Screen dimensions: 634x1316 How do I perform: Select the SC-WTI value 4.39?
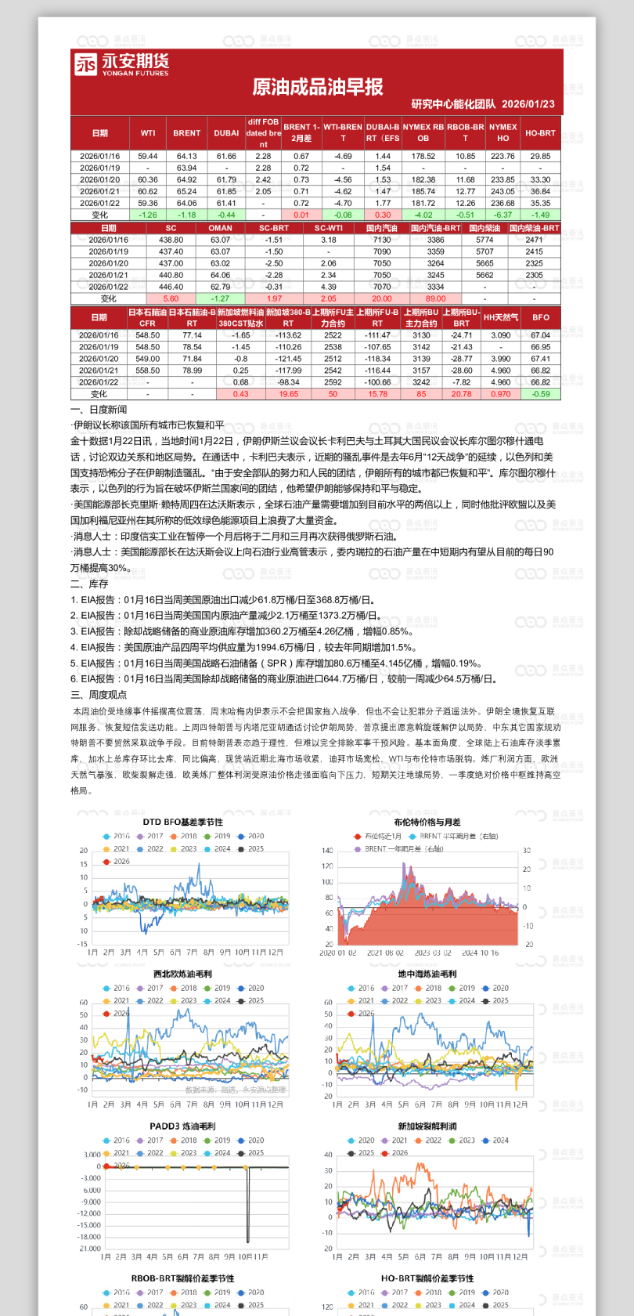coord(329,287)
